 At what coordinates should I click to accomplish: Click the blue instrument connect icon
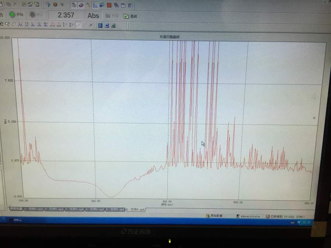tap(48, 4)
